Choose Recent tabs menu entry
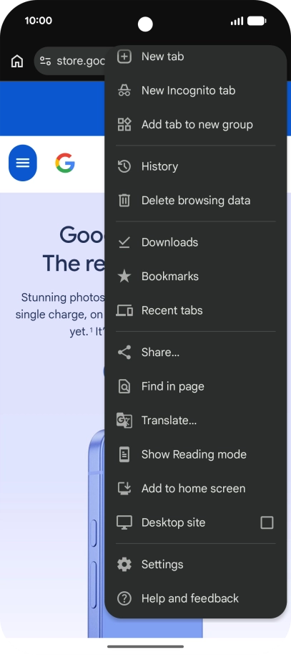 [x=195, y=310]
